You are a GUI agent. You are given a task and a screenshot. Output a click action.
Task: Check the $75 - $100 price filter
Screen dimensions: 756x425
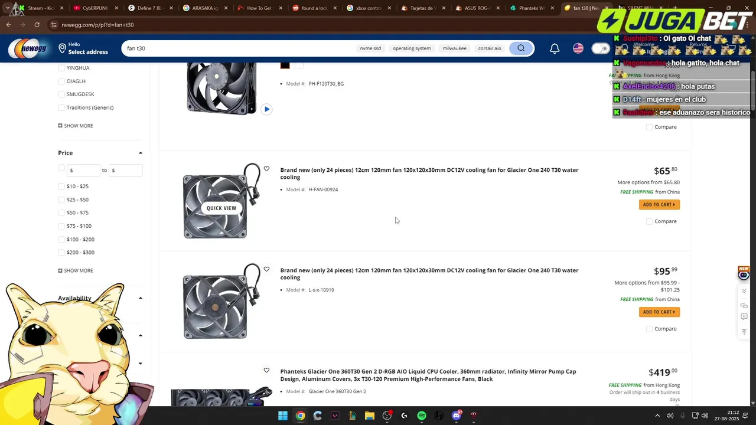point(61,226)
